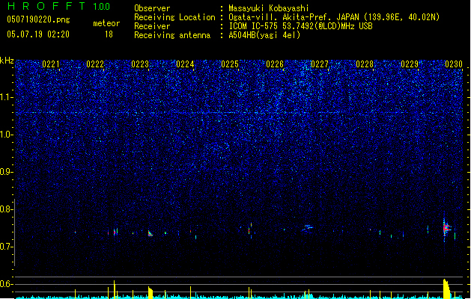471x299 pixels.
Task: Click the 0.6 frequency axis label
Action: 6,284
